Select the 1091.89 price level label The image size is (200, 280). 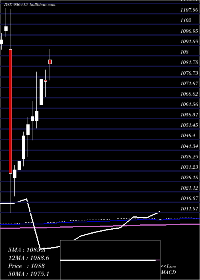point(189,42)
